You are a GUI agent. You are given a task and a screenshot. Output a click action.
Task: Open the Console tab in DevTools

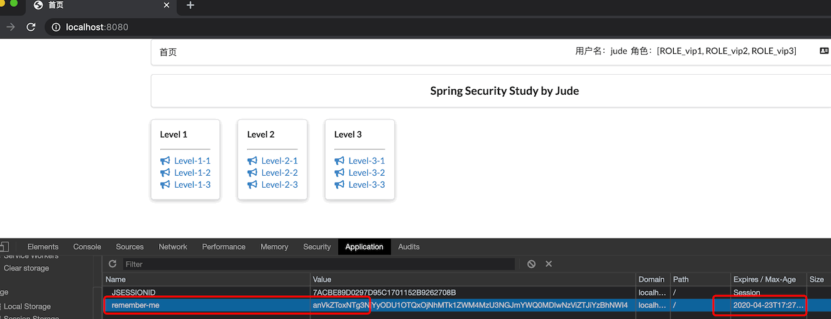point(87,247)
